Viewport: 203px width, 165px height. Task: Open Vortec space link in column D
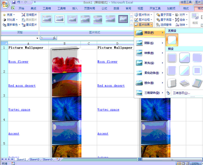click(x=108, y=110)
